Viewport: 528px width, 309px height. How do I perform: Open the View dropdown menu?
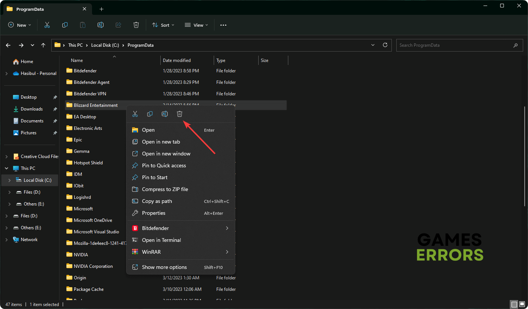pos(196,25)
